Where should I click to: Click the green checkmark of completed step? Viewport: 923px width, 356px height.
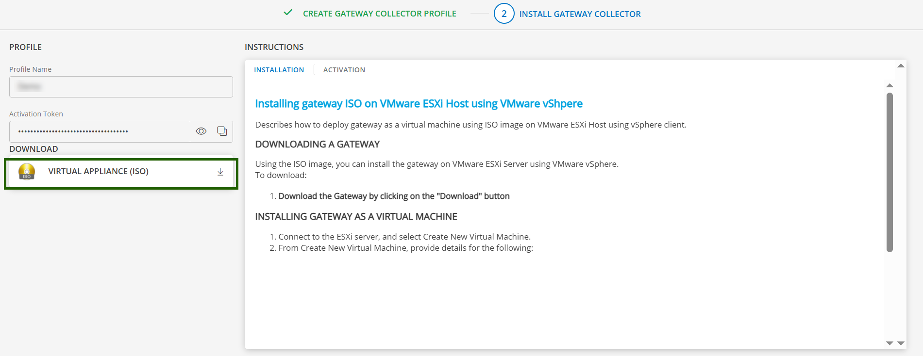click(288, 13)
